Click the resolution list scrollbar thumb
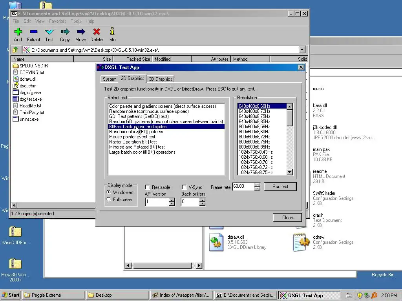This screenshot has height=301, width=402. pyautogui.click(x=290, y=118)
